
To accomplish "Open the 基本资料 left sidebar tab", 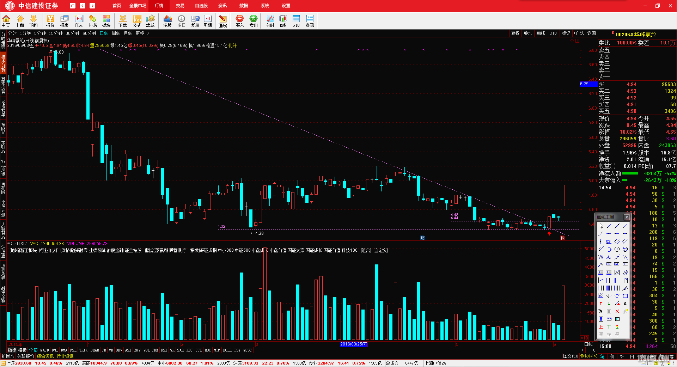I will coord(3,85).
